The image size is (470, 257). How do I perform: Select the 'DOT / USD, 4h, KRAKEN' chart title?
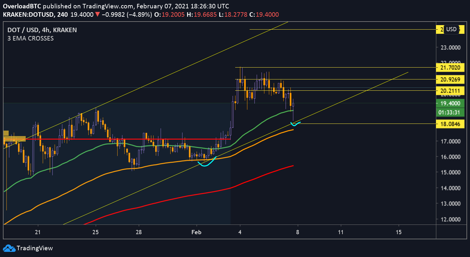pos(42,30)
